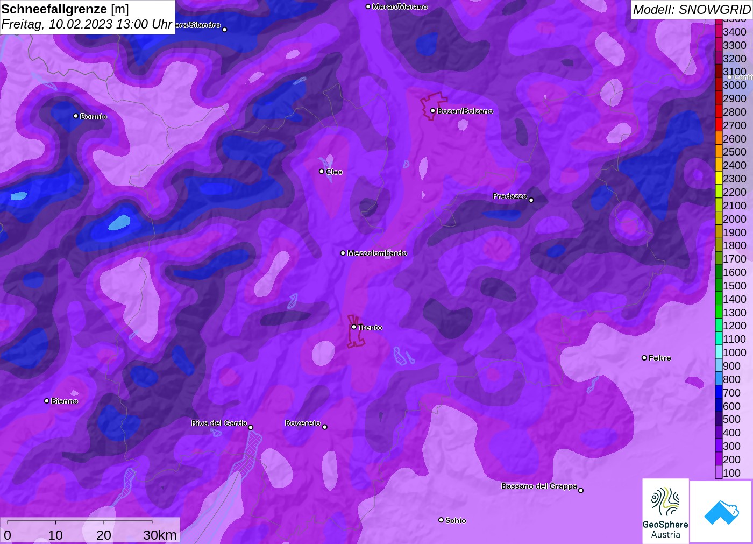Image resolution: width=753 pixels, height=544 pixels.
Task: Click the date Freitag, 10.02.2023 13:00 Uhr
Action: click(87, 24)
